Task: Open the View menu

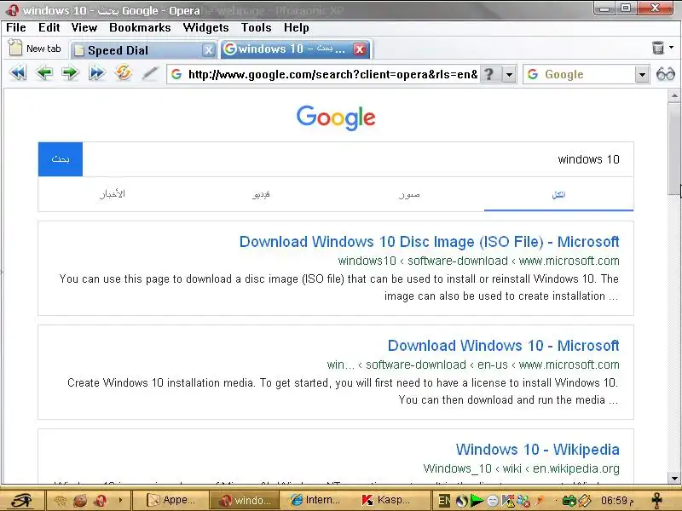Action: (84, 27)
